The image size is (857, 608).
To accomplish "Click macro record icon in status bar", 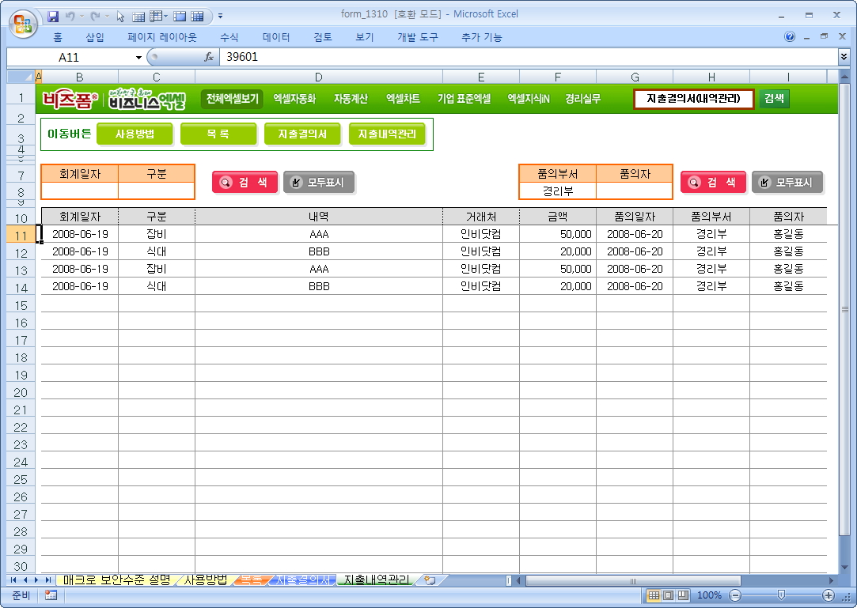I will point(51,595).
